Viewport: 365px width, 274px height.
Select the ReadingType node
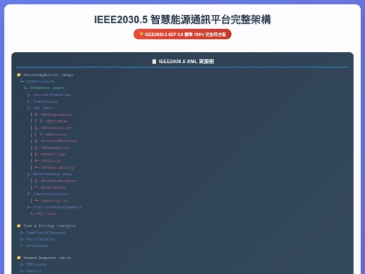click(53, 187)
